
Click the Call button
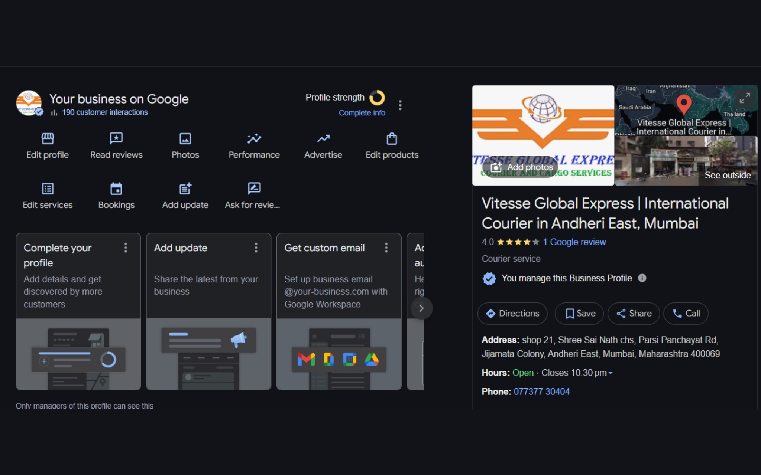[x=686, y=314]
